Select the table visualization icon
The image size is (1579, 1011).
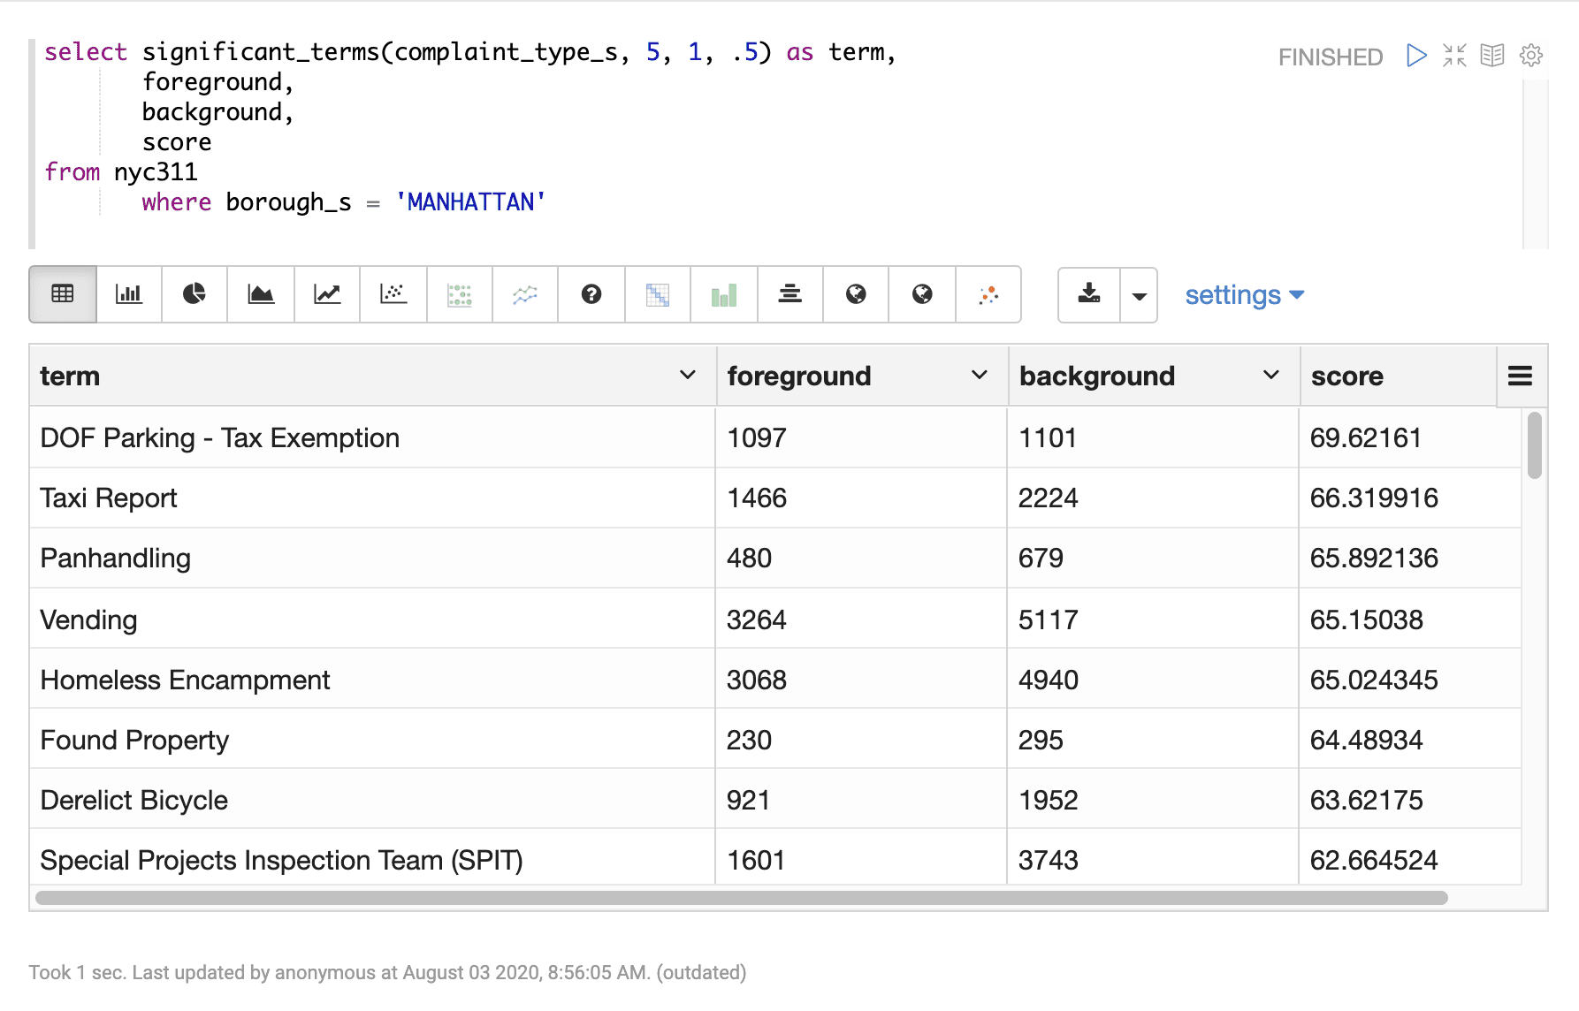[61, 294]
